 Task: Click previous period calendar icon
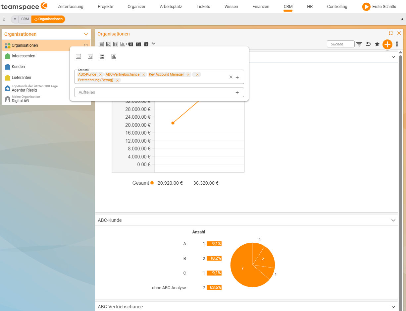(x=130, y=44)
